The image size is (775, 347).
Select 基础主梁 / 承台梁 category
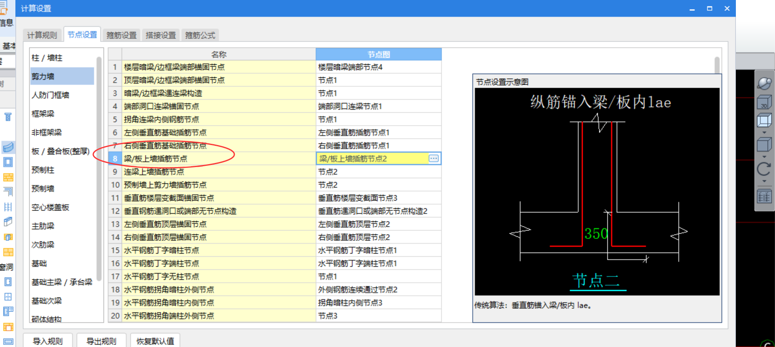62,282
